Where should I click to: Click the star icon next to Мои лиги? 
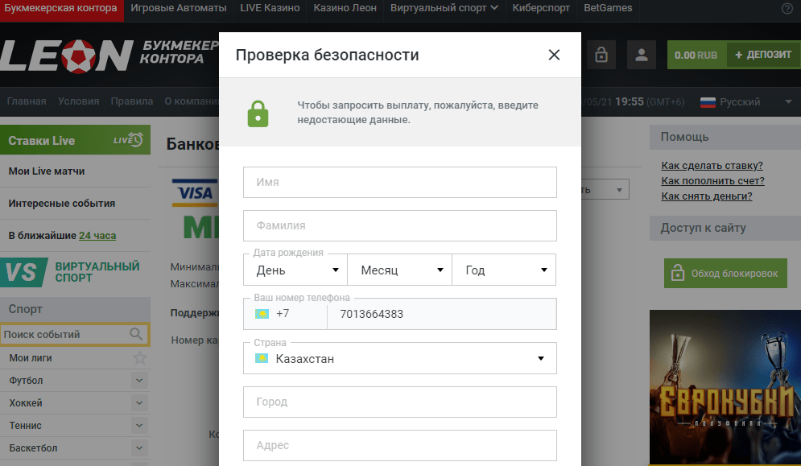point(139,357)
